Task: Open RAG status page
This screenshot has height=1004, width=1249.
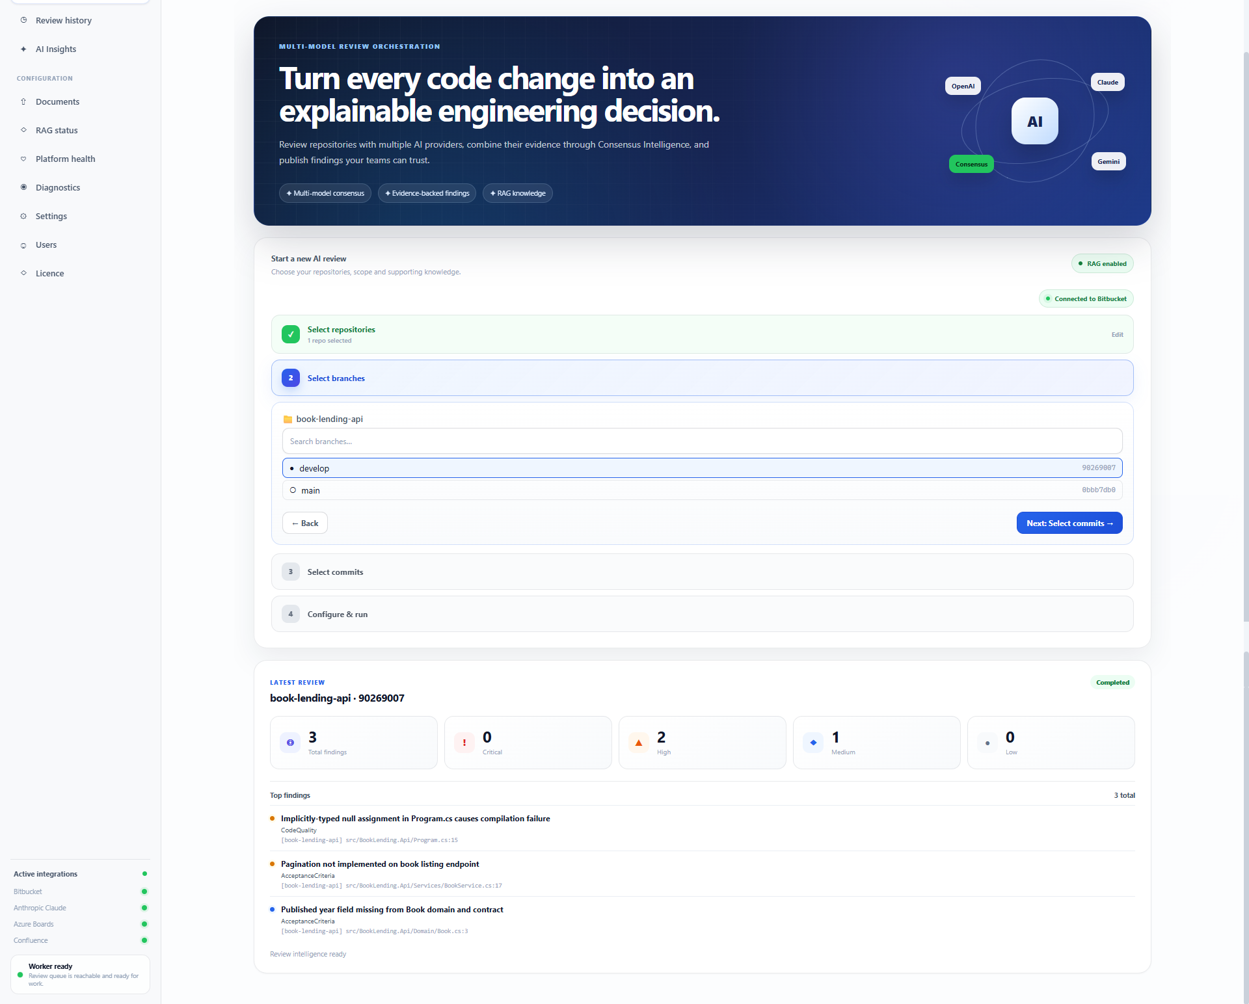Action: (x=57, y=130)
